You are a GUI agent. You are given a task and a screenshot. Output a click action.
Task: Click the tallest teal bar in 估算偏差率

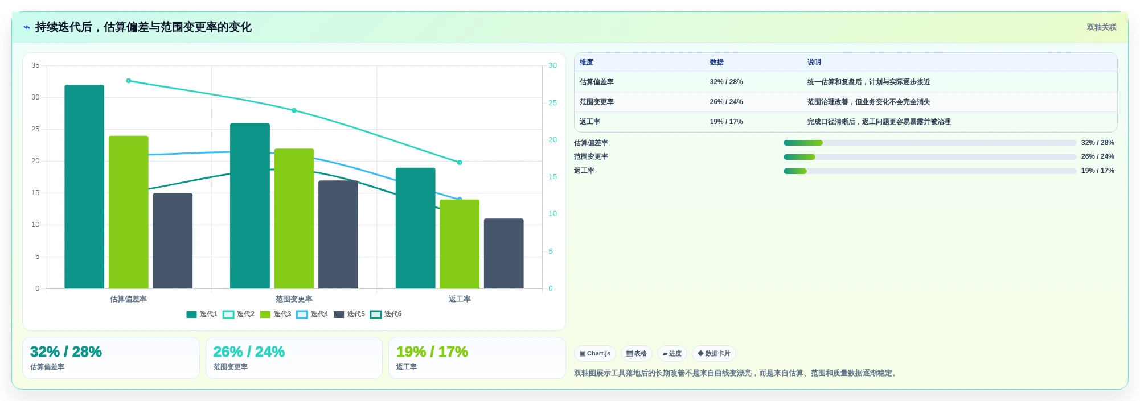point(84,187)
